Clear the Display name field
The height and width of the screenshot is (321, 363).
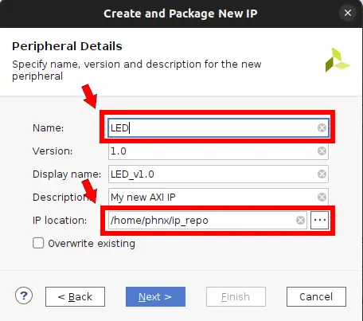(x=322, y=174)
